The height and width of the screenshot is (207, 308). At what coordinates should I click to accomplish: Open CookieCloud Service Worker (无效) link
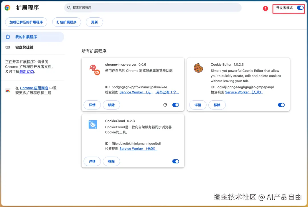pyautogui.click(x=138, y=149)
